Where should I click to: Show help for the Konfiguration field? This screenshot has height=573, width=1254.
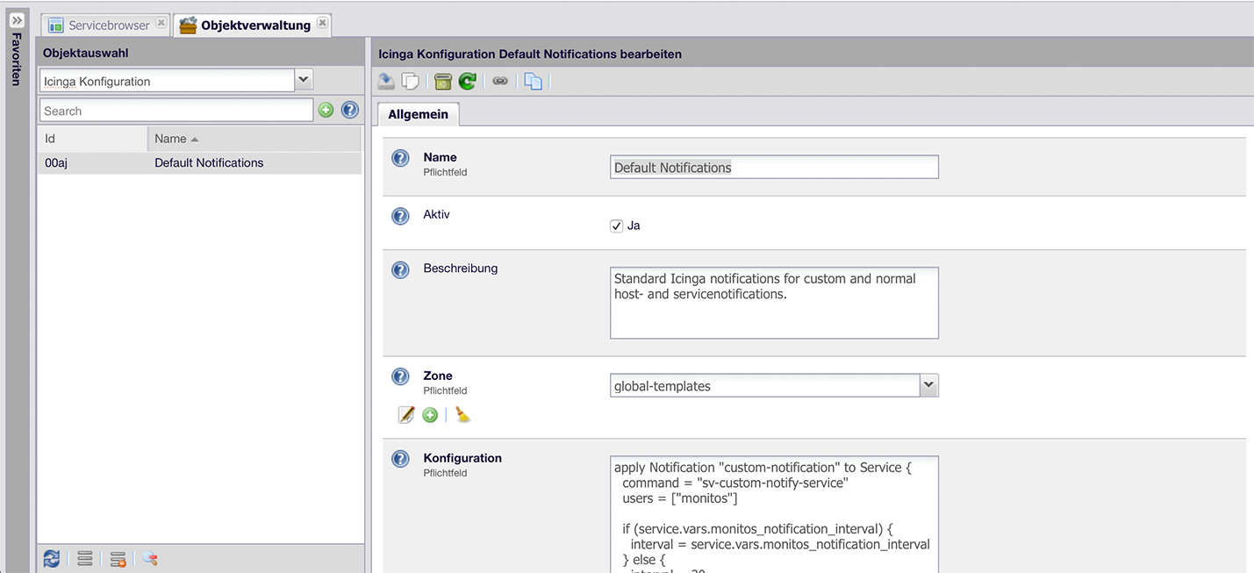pyautogui.click(x=400, y=460)
